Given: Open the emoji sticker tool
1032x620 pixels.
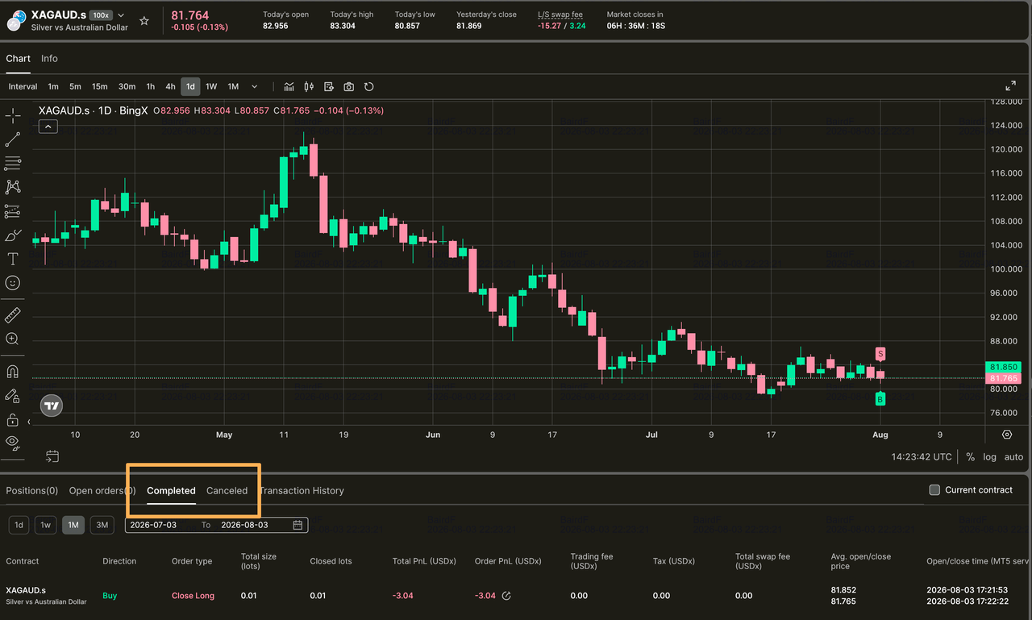Looking at the screenshot, I should [13, 283].
